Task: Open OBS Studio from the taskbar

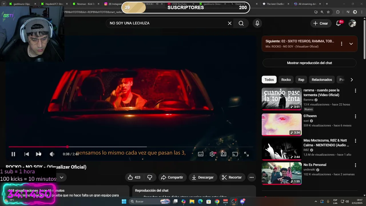Action: 234,201
